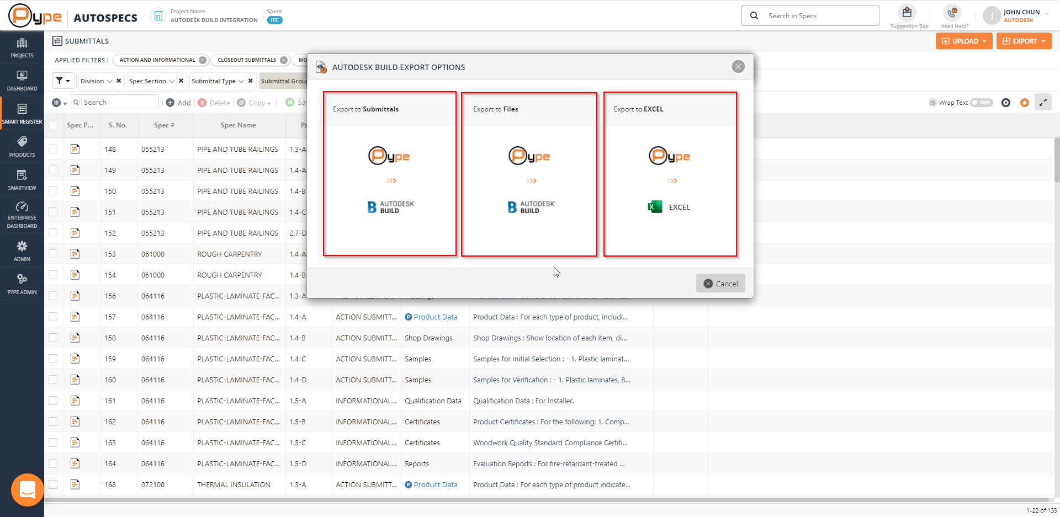Clear the Division filter with its X
1060x517 pixels.
pyautogui.click(x=119, y=81)
